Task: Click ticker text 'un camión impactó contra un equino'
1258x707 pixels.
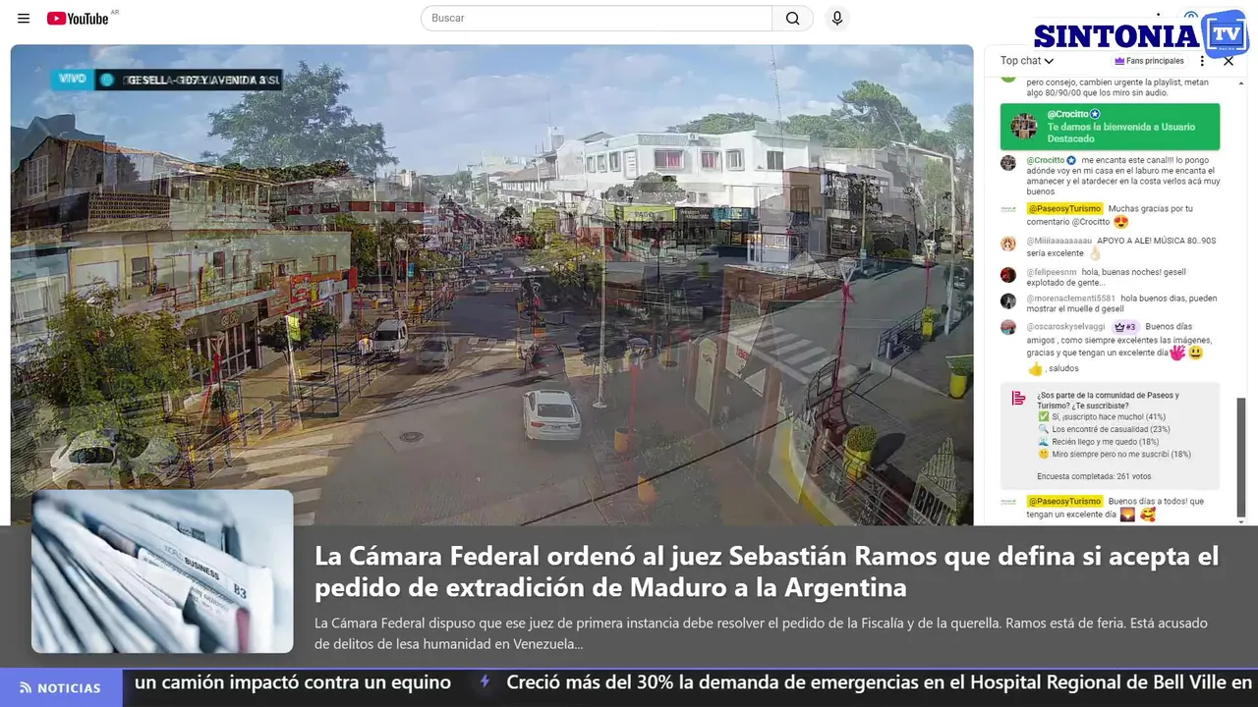Action: coord(293,682)
